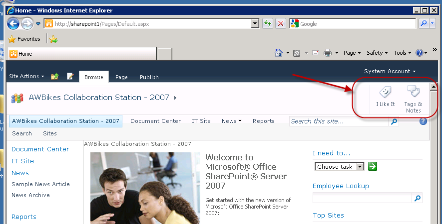Image resolution: width=442 pixels, height=224 pixels.
Task: Click the green Go arrow button
Action: pos(373,166)
